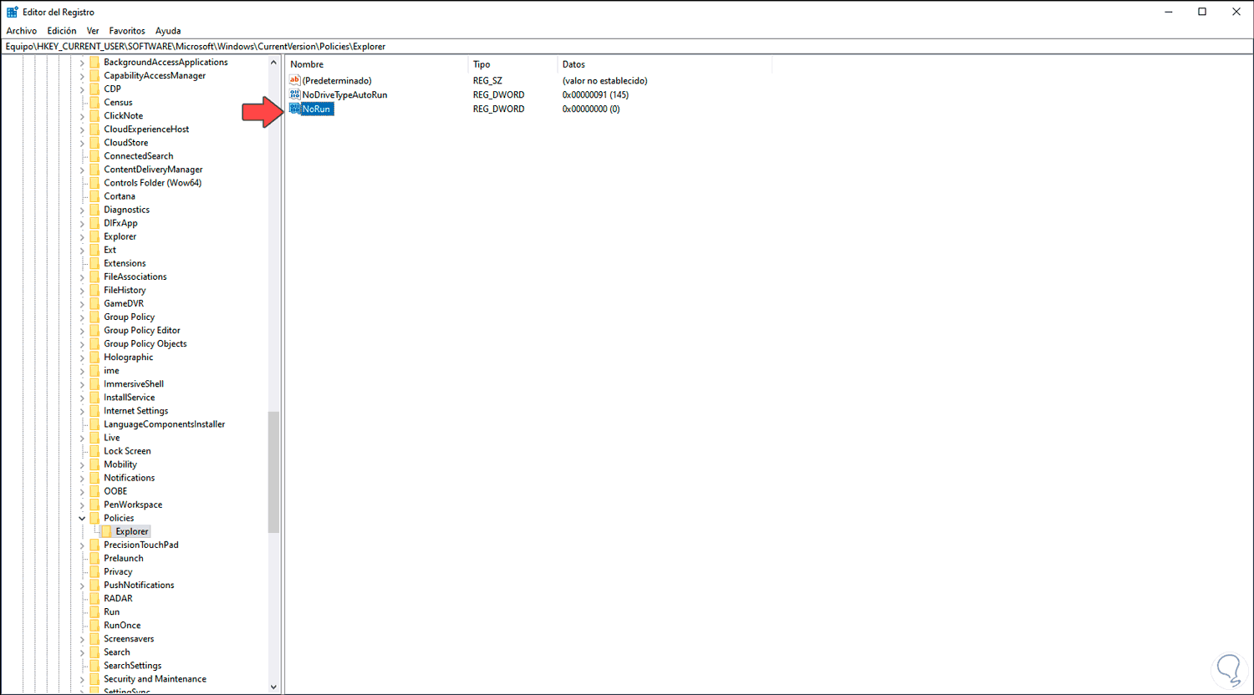Click the Lock Screen key folder icon
Image resolution: width=1254 pixels, height=695 pixels.
pyautogui.click(x=94, y=450)
